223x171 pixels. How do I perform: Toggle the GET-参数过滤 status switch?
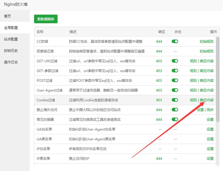click(x=175, y=71)
